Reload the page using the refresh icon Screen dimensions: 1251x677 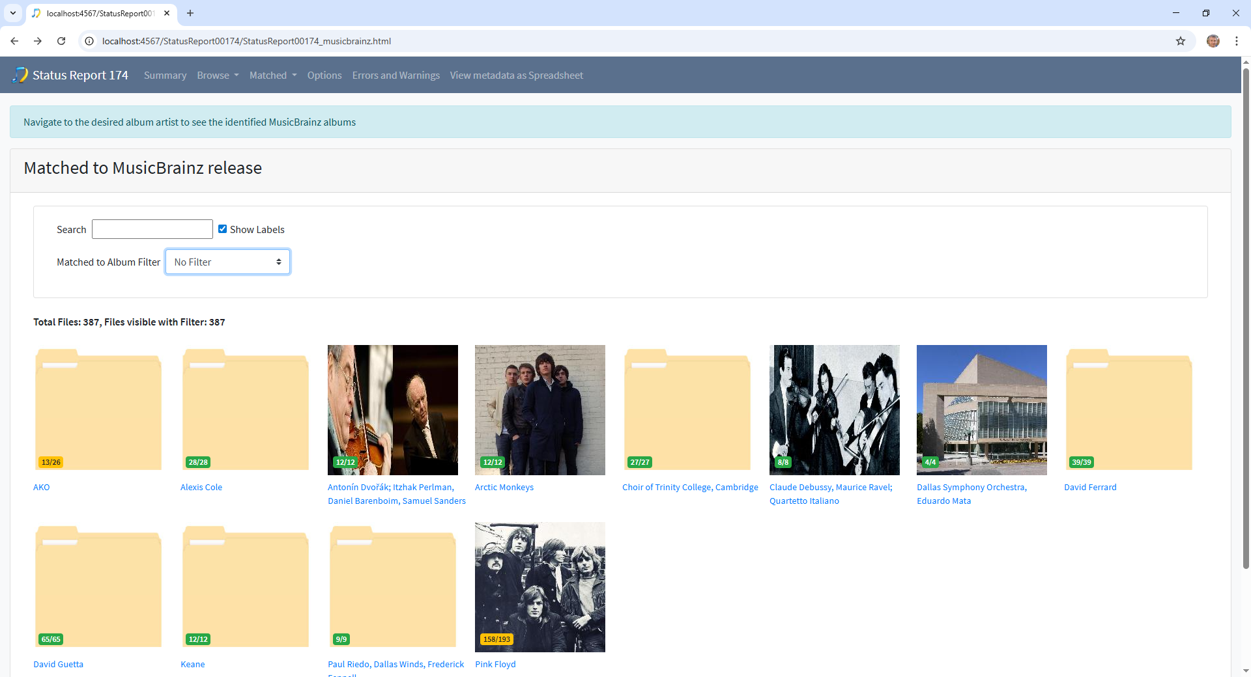61,41
